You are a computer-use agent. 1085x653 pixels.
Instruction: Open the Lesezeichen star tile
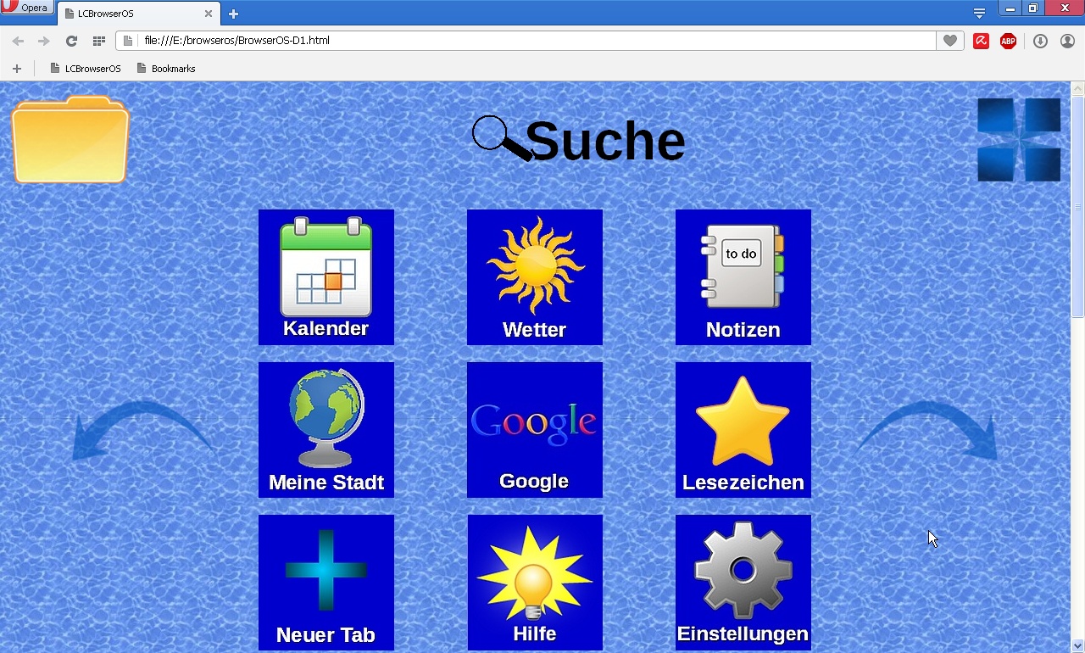pyautogui.click(x=743, y=430)
